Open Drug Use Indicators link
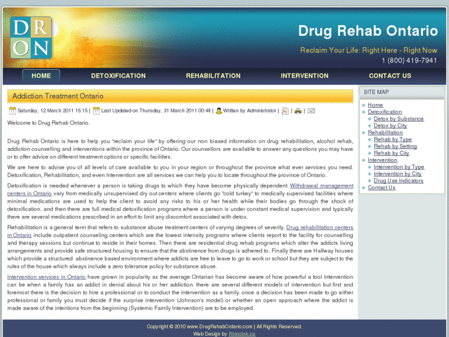 pos(398,181)
